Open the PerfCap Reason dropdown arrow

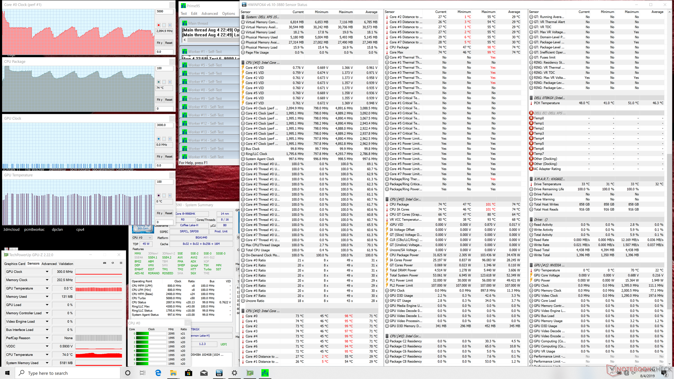click(47, 338)
